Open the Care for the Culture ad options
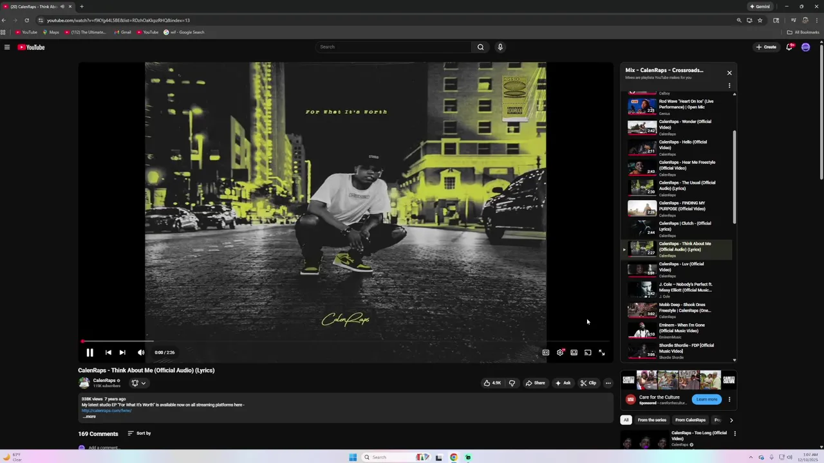 coord(729,399)
